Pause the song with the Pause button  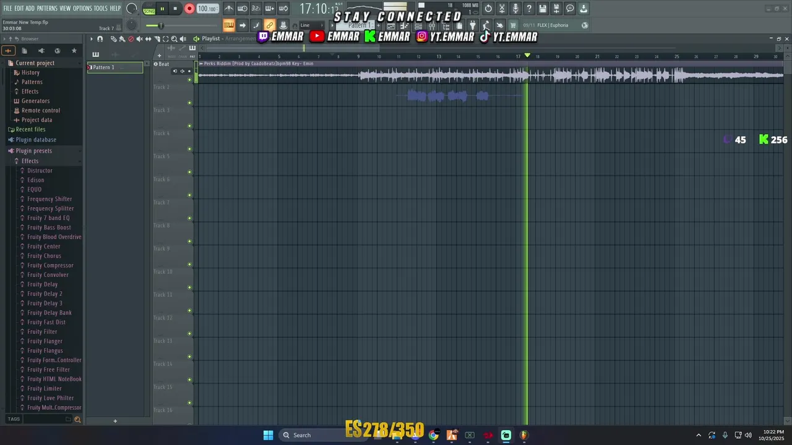162,9
